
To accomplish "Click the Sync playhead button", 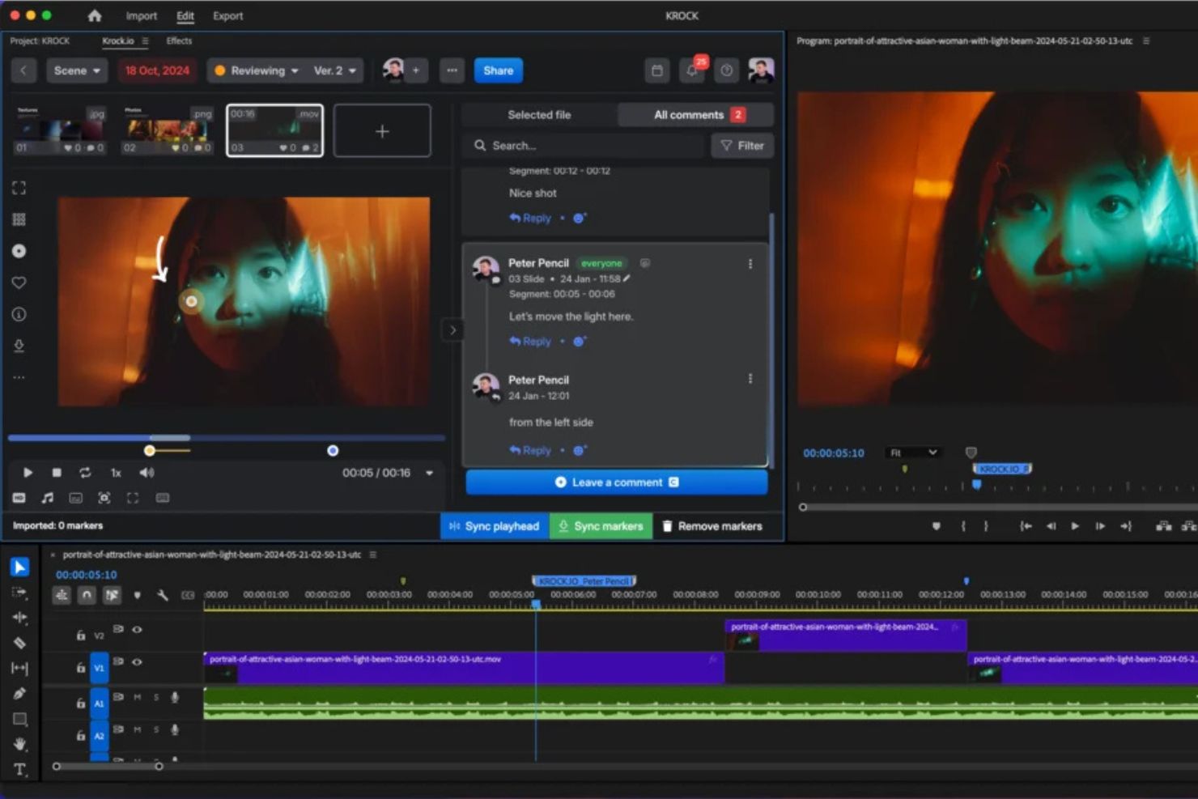I will 495,526.
